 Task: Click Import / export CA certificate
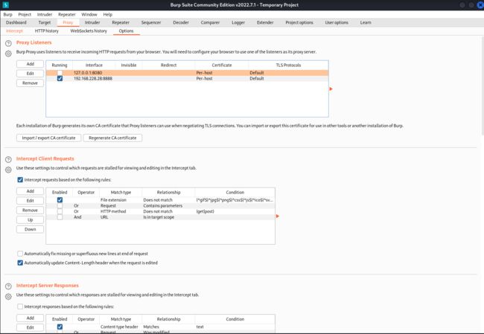point(48,138)
